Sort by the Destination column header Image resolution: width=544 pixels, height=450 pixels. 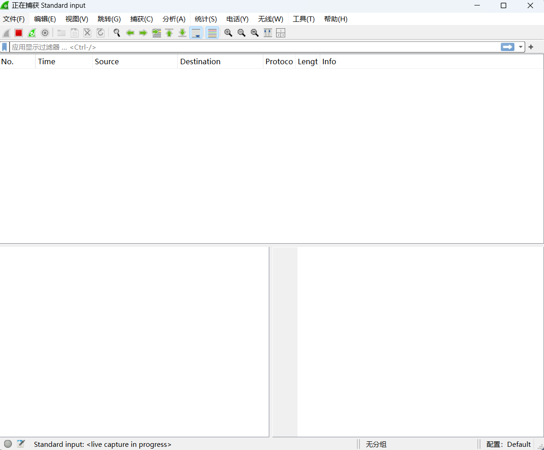(x=220, y=61)
